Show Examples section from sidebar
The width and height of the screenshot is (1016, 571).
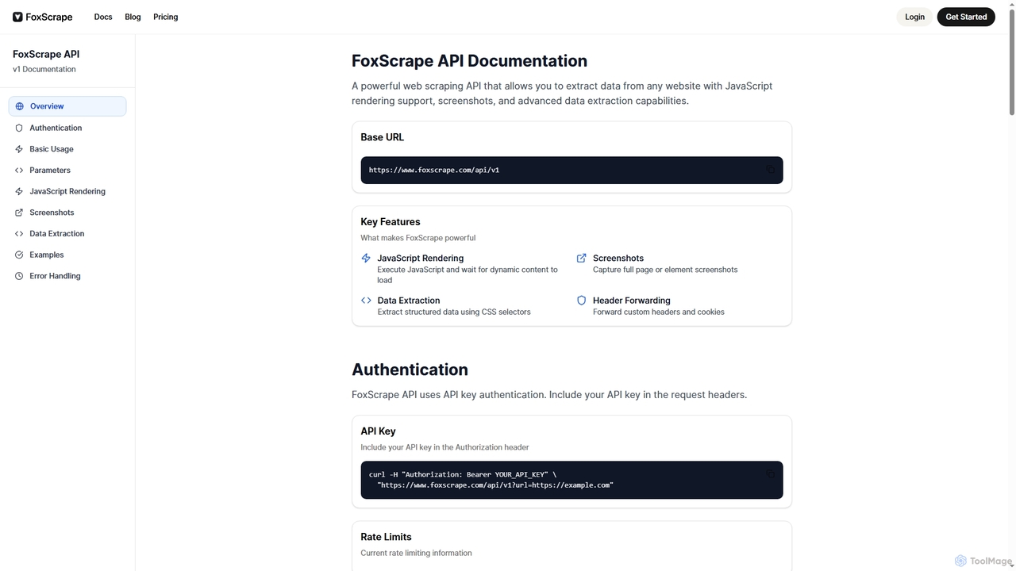click(67, 255)
